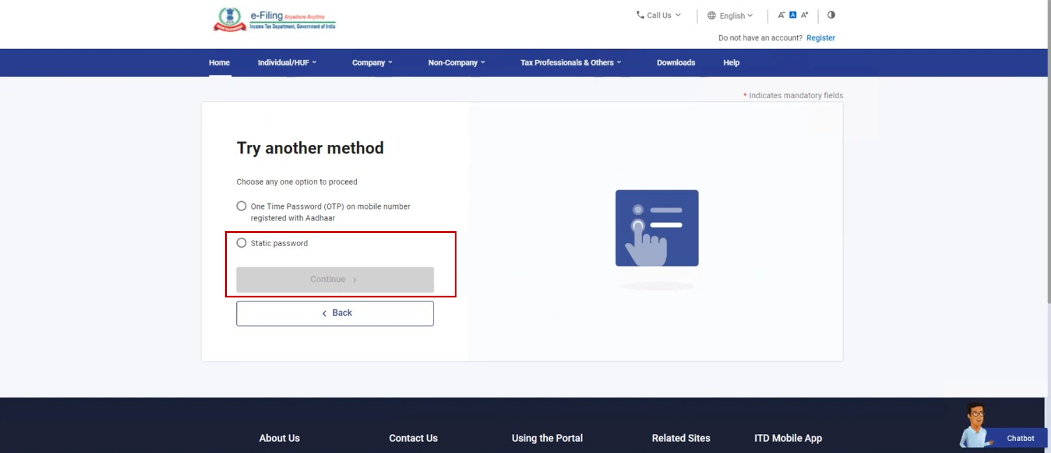Select the default font size A icon
The width and height of the screenshot is (1051, 453).
(793, 15)
